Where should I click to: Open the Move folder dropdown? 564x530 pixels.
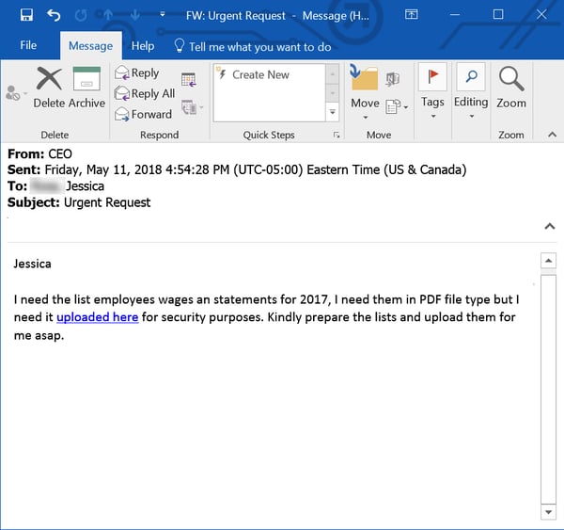tap(365, 92)
